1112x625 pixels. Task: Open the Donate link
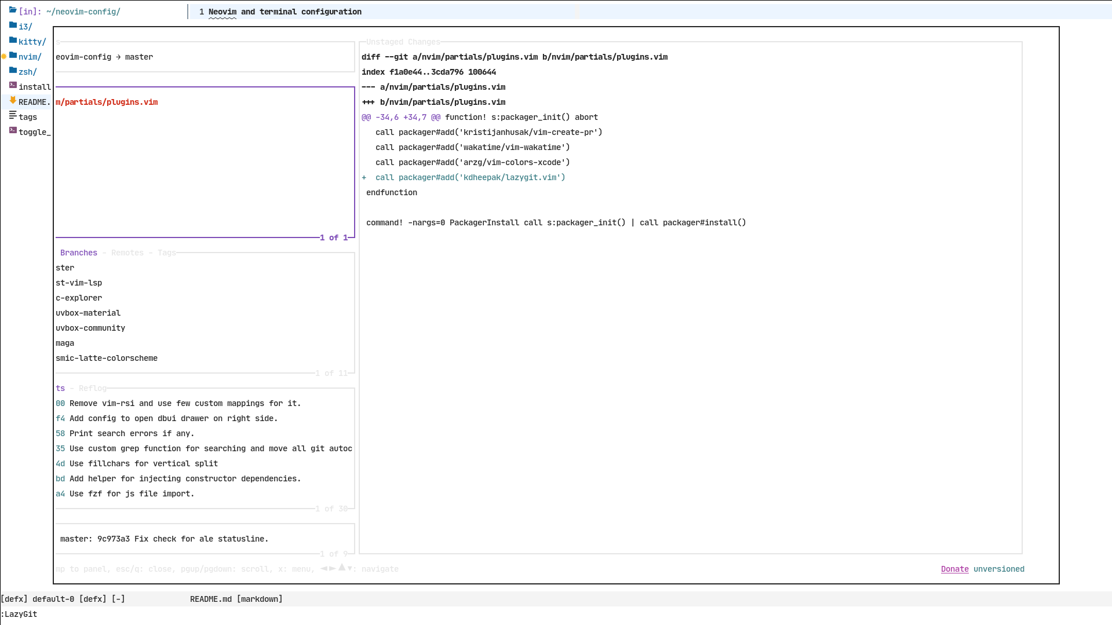[x=955, y=569]
